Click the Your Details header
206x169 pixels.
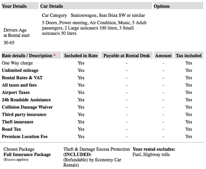coord(20,6)
